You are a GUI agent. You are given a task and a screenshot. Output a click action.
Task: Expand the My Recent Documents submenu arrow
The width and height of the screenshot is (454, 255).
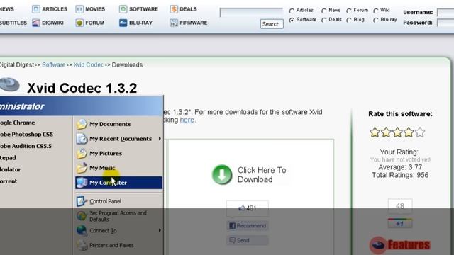pyautogui.click(x=160, y=139)
